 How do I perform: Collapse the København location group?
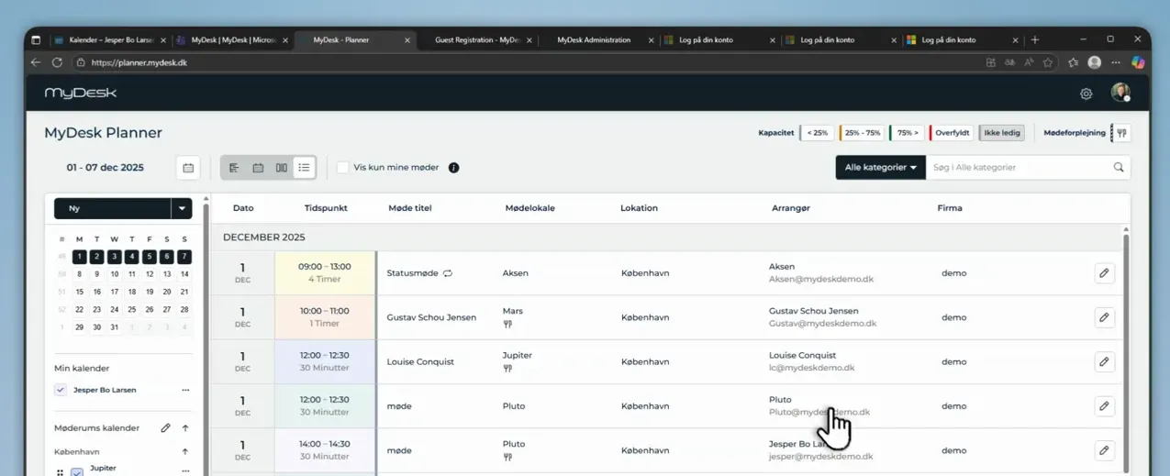185,451
